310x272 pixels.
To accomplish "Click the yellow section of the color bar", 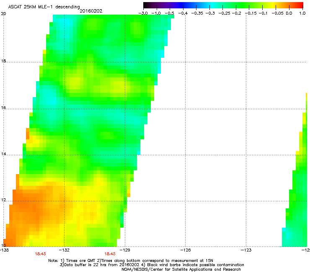I will coord(274,5).
